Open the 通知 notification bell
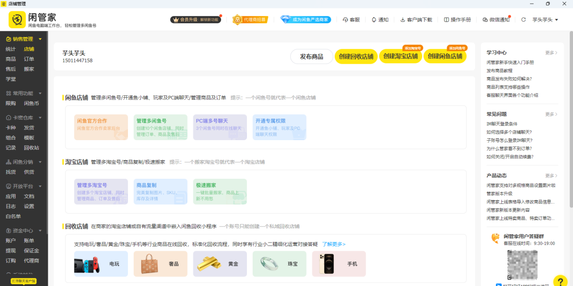 [x=380, y=20]
